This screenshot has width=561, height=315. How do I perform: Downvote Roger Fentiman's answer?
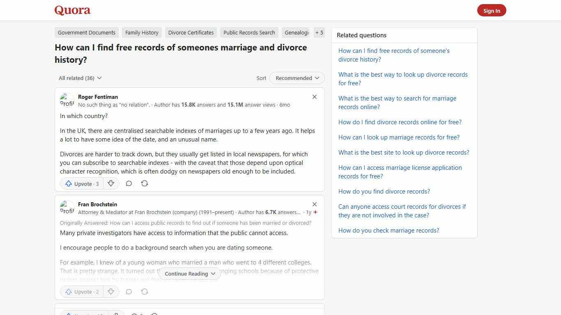(111, 183)
